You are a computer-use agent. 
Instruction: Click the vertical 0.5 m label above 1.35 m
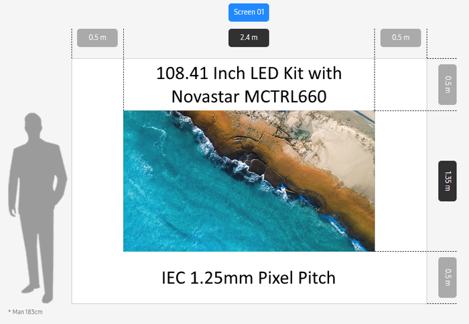click(447, 84)
